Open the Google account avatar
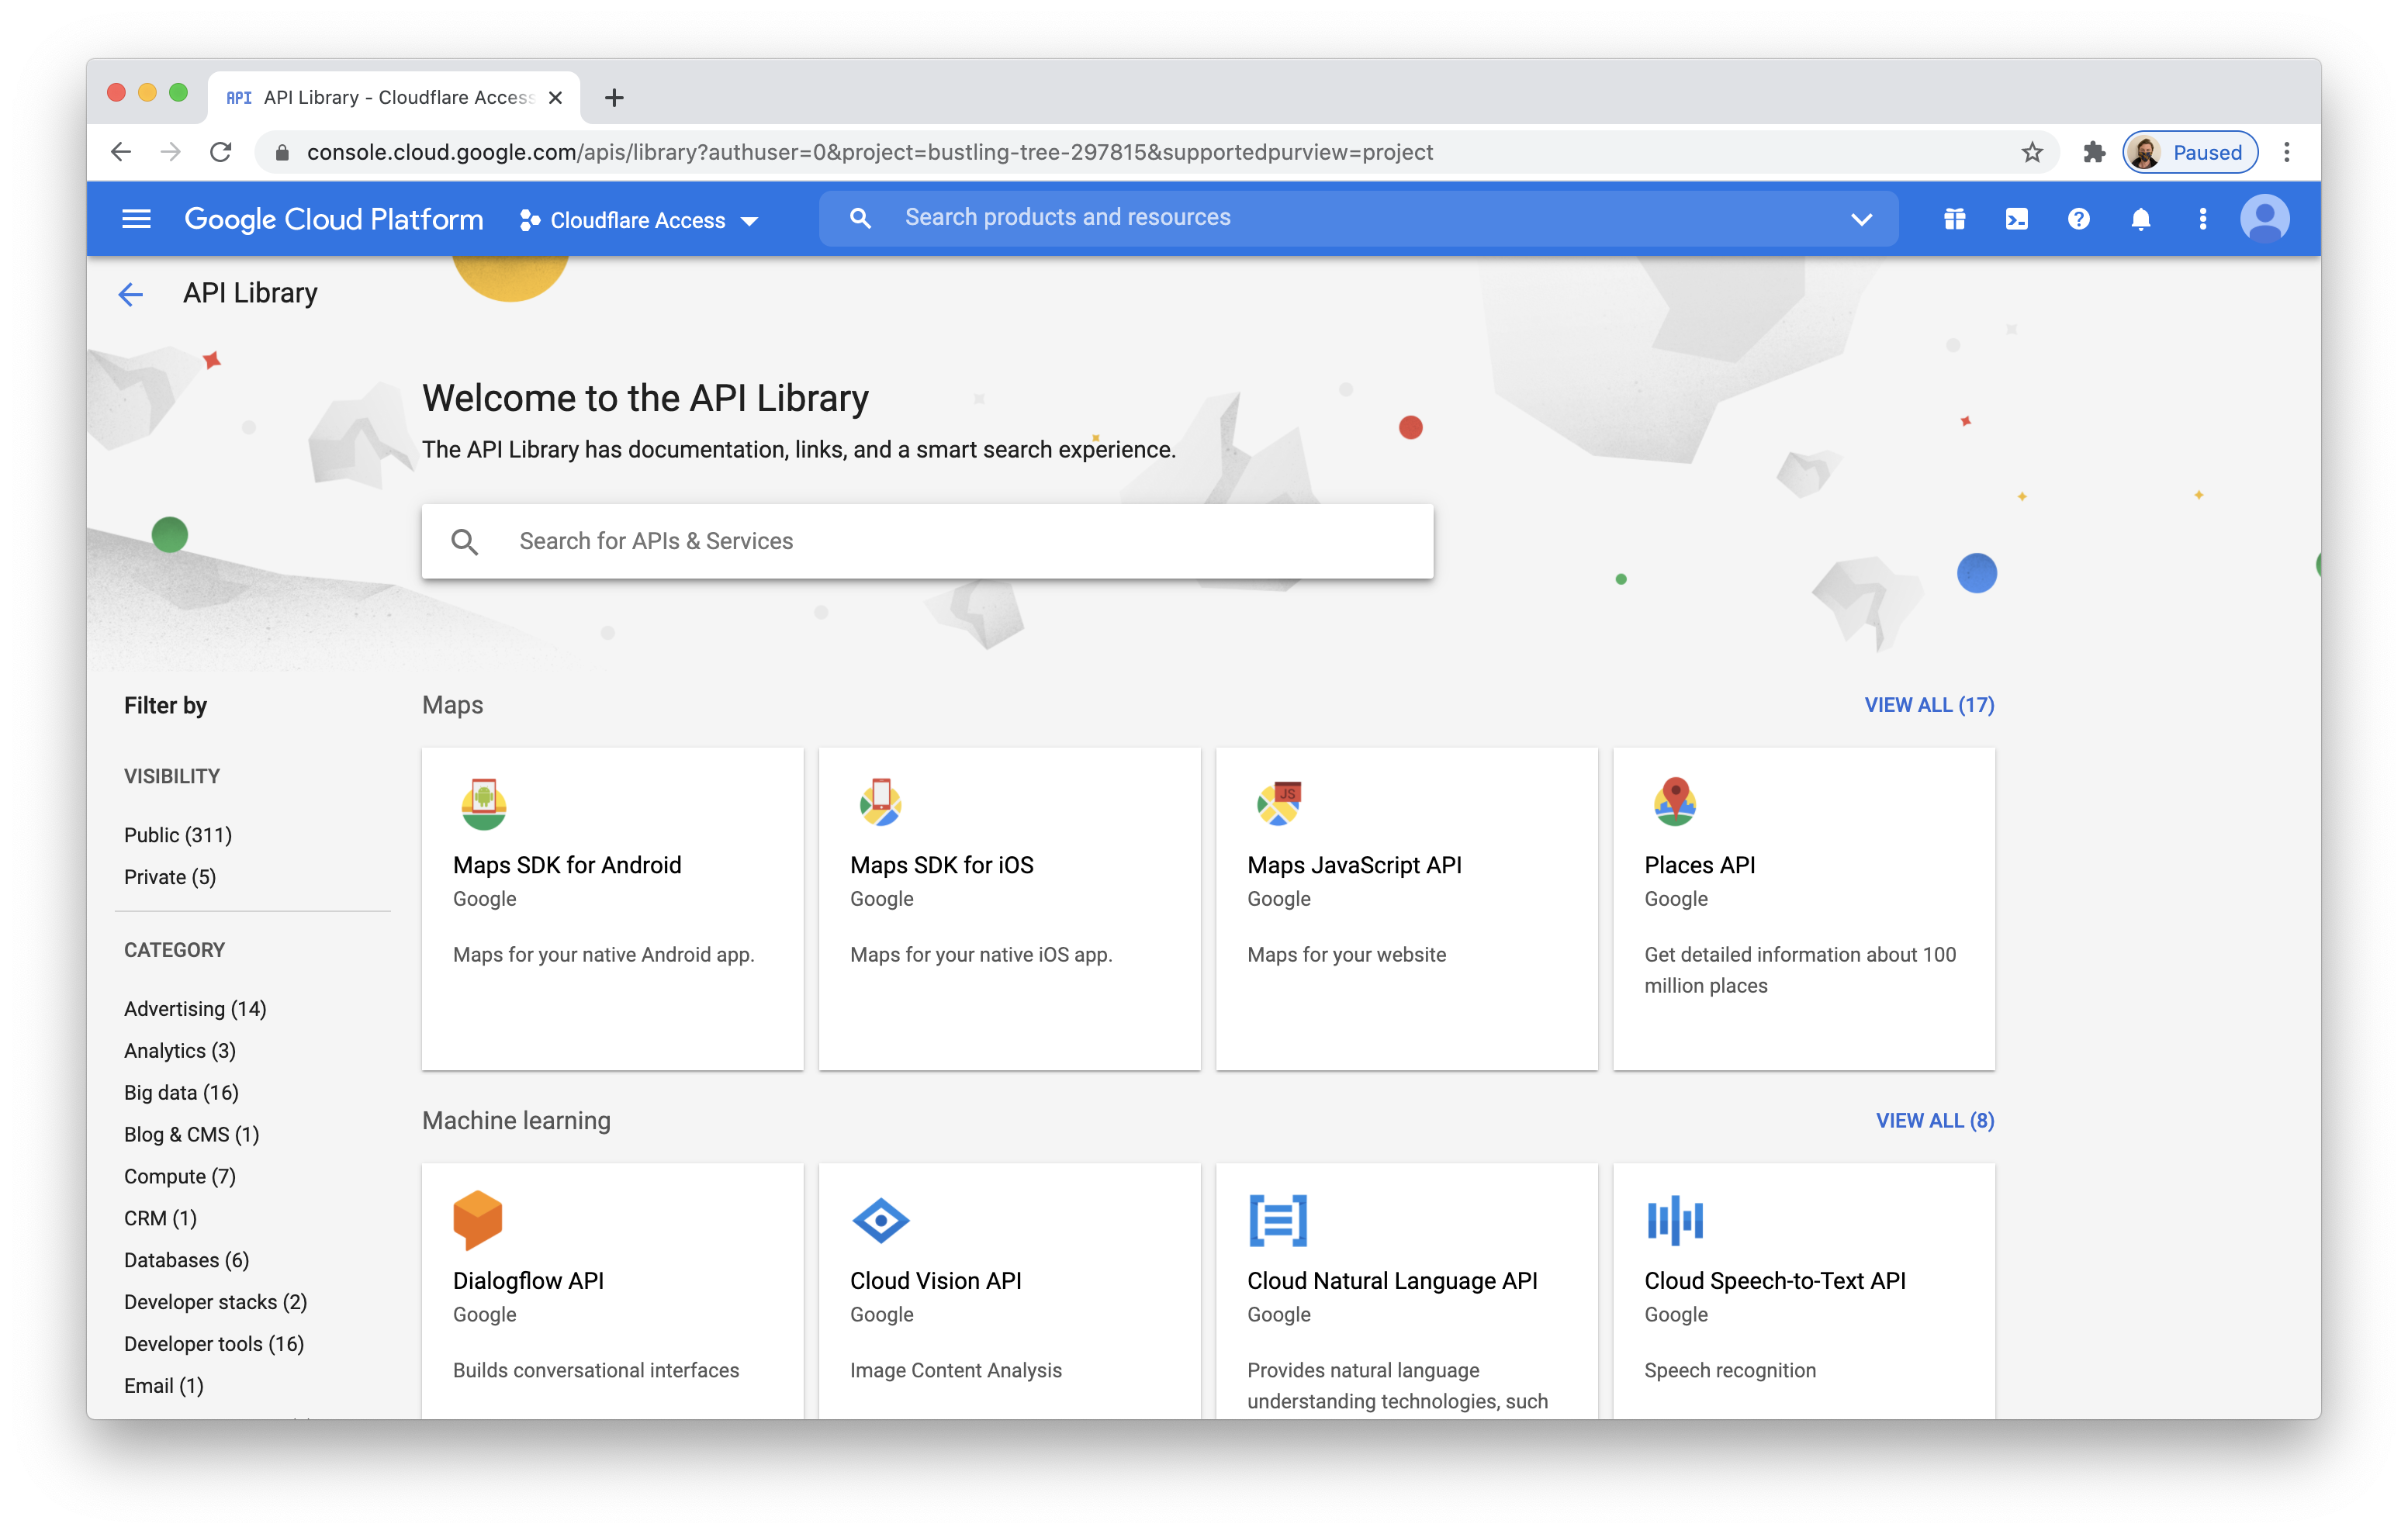This screenshot has width=2408, height=1534. pyautogui.click(x=2266, y=218)
